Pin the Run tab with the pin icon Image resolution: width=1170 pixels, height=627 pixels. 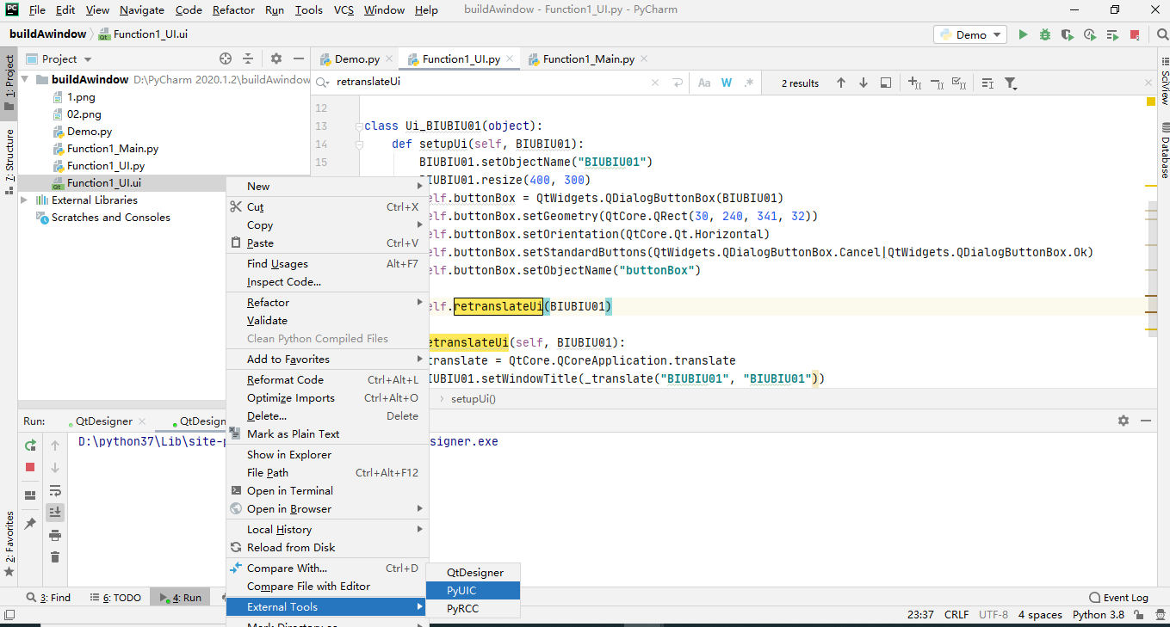point(30,523)
